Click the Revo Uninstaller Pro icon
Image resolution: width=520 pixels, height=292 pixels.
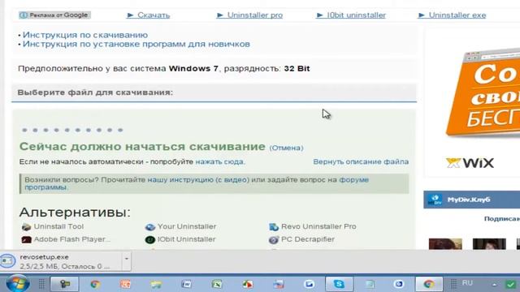coord(274,227)
